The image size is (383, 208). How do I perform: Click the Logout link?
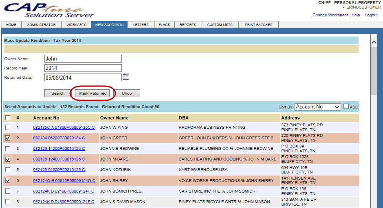[x=371, y=15]
